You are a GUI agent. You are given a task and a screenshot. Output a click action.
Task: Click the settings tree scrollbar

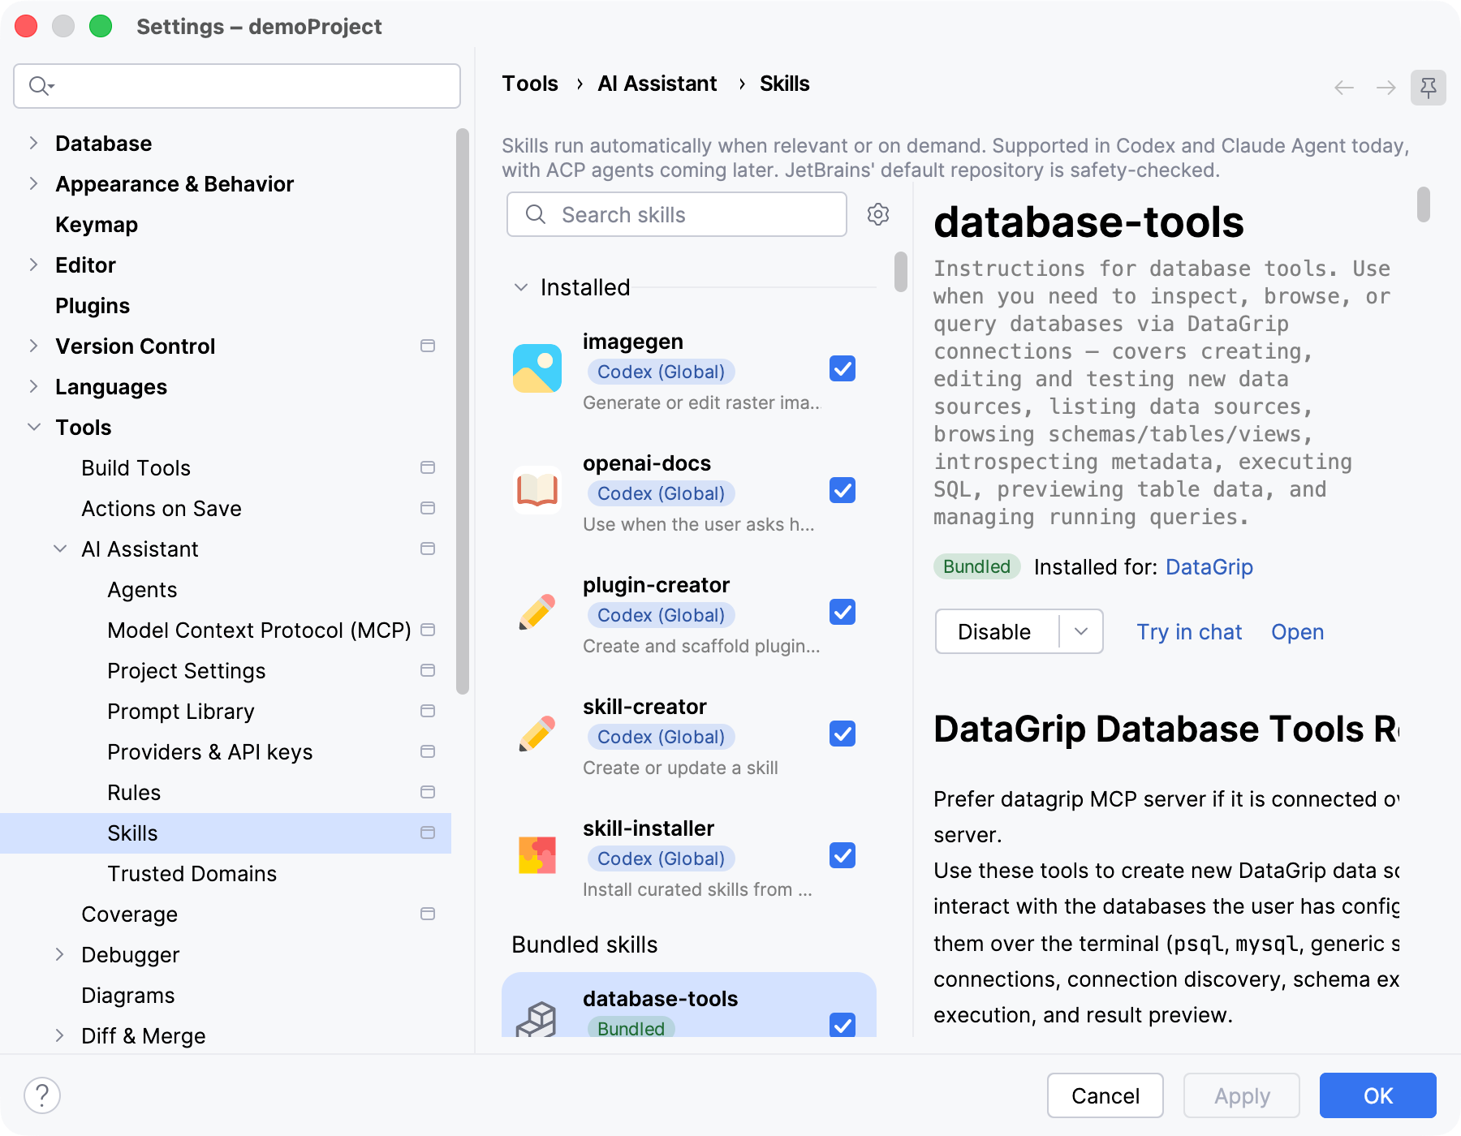pos(463,411)
